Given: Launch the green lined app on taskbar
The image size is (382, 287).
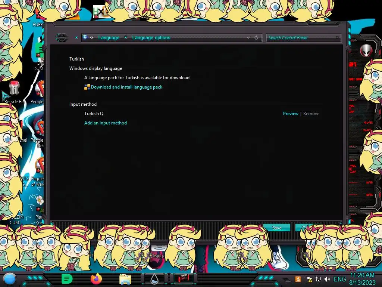Looking at the screenshot, I should [x=67, y=279].
